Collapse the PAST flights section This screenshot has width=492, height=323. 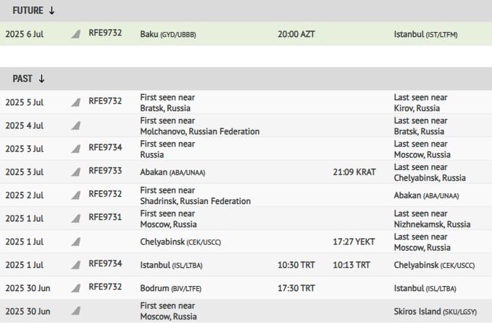[x=28, y=78]
